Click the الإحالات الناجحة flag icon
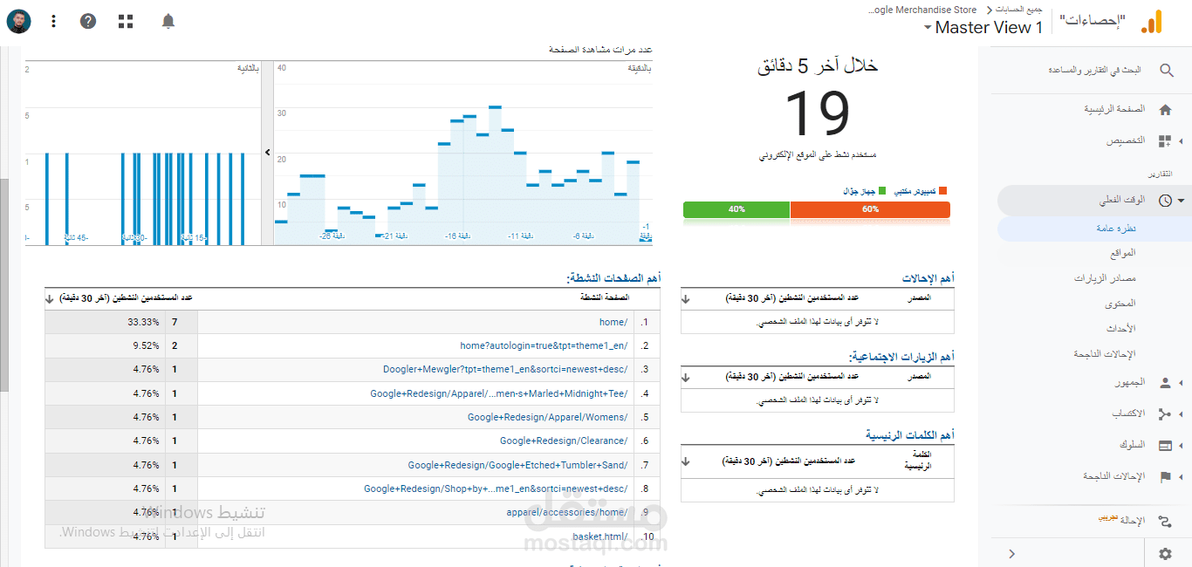Viewport: 1192px width, 567px height. [x=1165, y=476]
